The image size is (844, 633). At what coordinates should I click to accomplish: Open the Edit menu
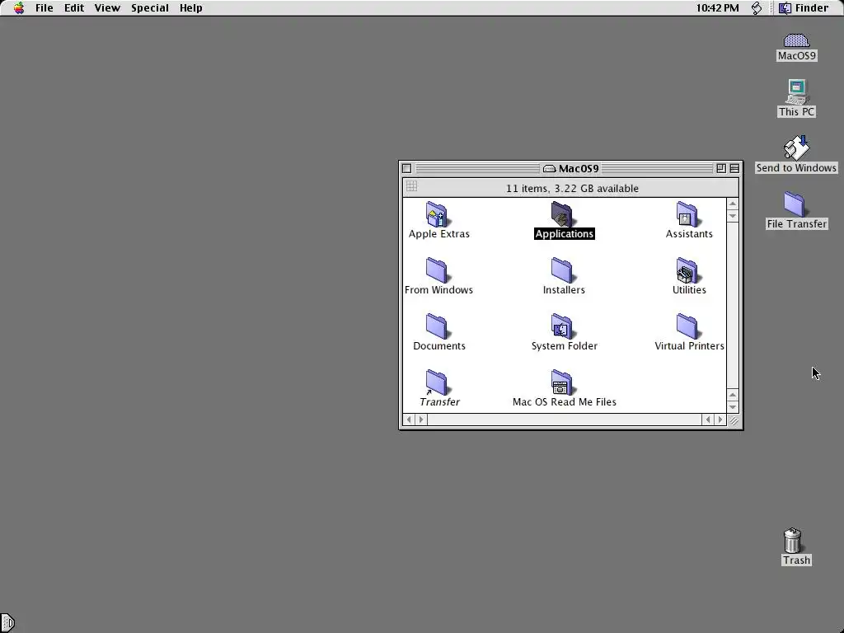[x=73, y=8]
